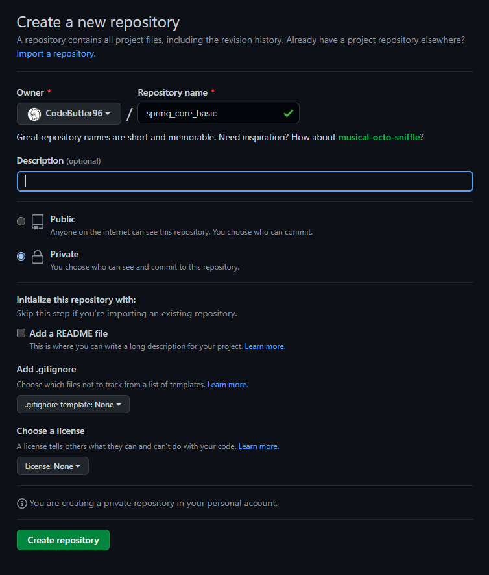Image resolution: width=489 pixels, height=575 pixels.
Task: Click the info icon beside private repository notice
Action: 22,504
